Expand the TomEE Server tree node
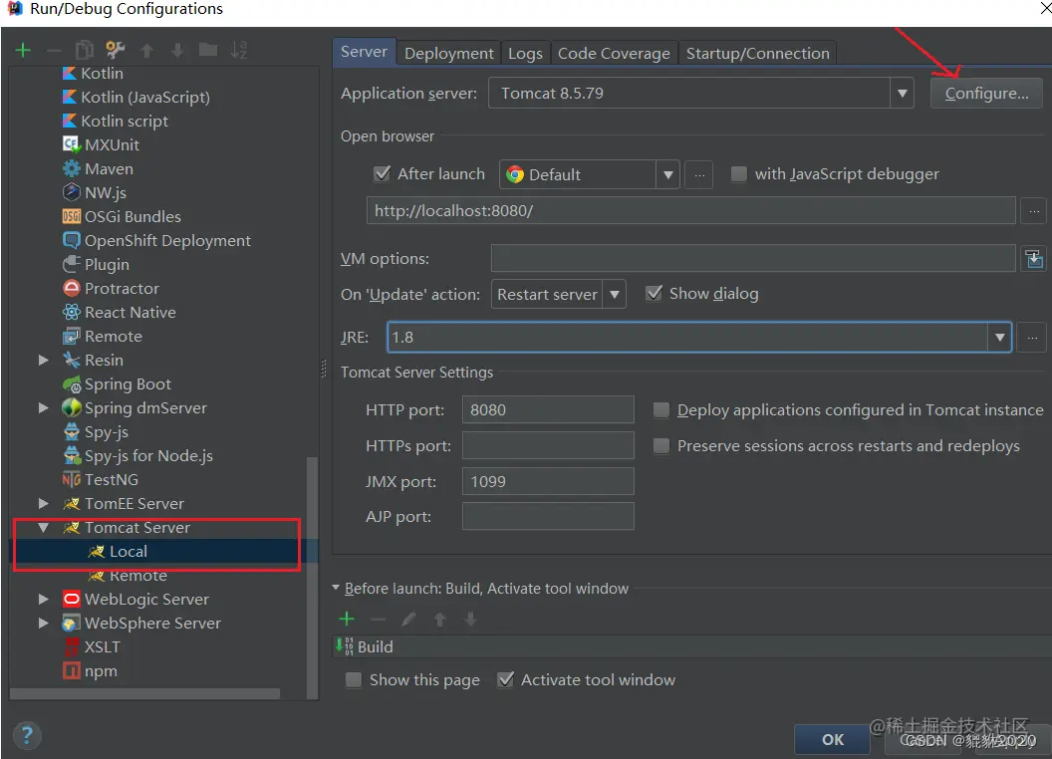The height and width of the screenshot is (759, 1052). tap(44, 503)
